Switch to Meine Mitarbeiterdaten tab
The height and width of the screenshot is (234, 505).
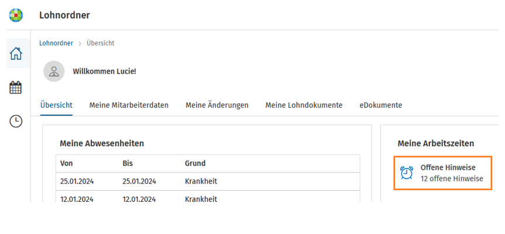[129, 105]
